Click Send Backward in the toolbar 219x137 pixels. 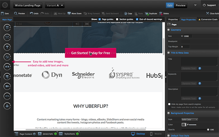[110, 13]
